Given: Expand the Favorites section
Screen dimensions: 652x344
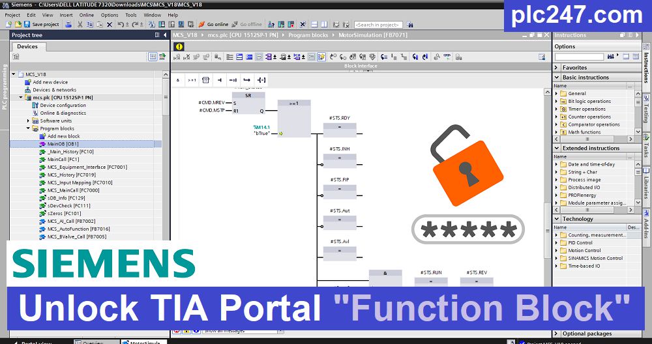Looking at the screenshot, I should [557, 67].
